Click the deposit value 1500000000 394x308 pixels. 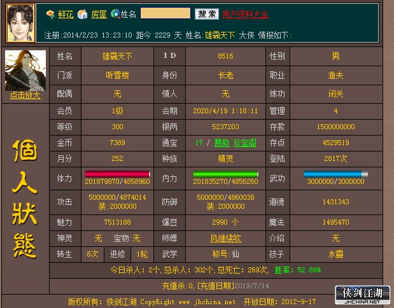(335, 127)
